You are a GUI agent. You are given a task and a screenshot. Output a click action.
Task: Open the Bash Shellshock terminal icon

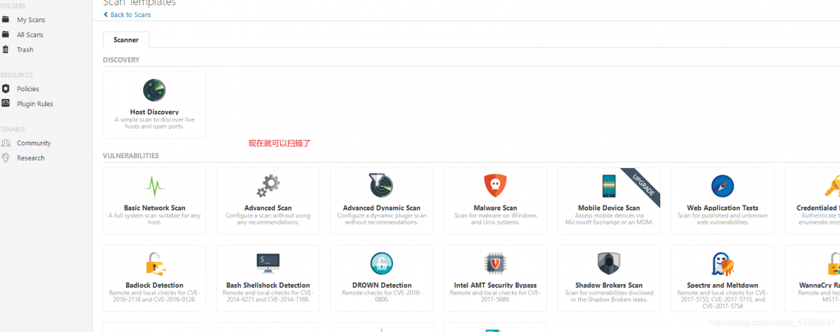tap(268, 262)
